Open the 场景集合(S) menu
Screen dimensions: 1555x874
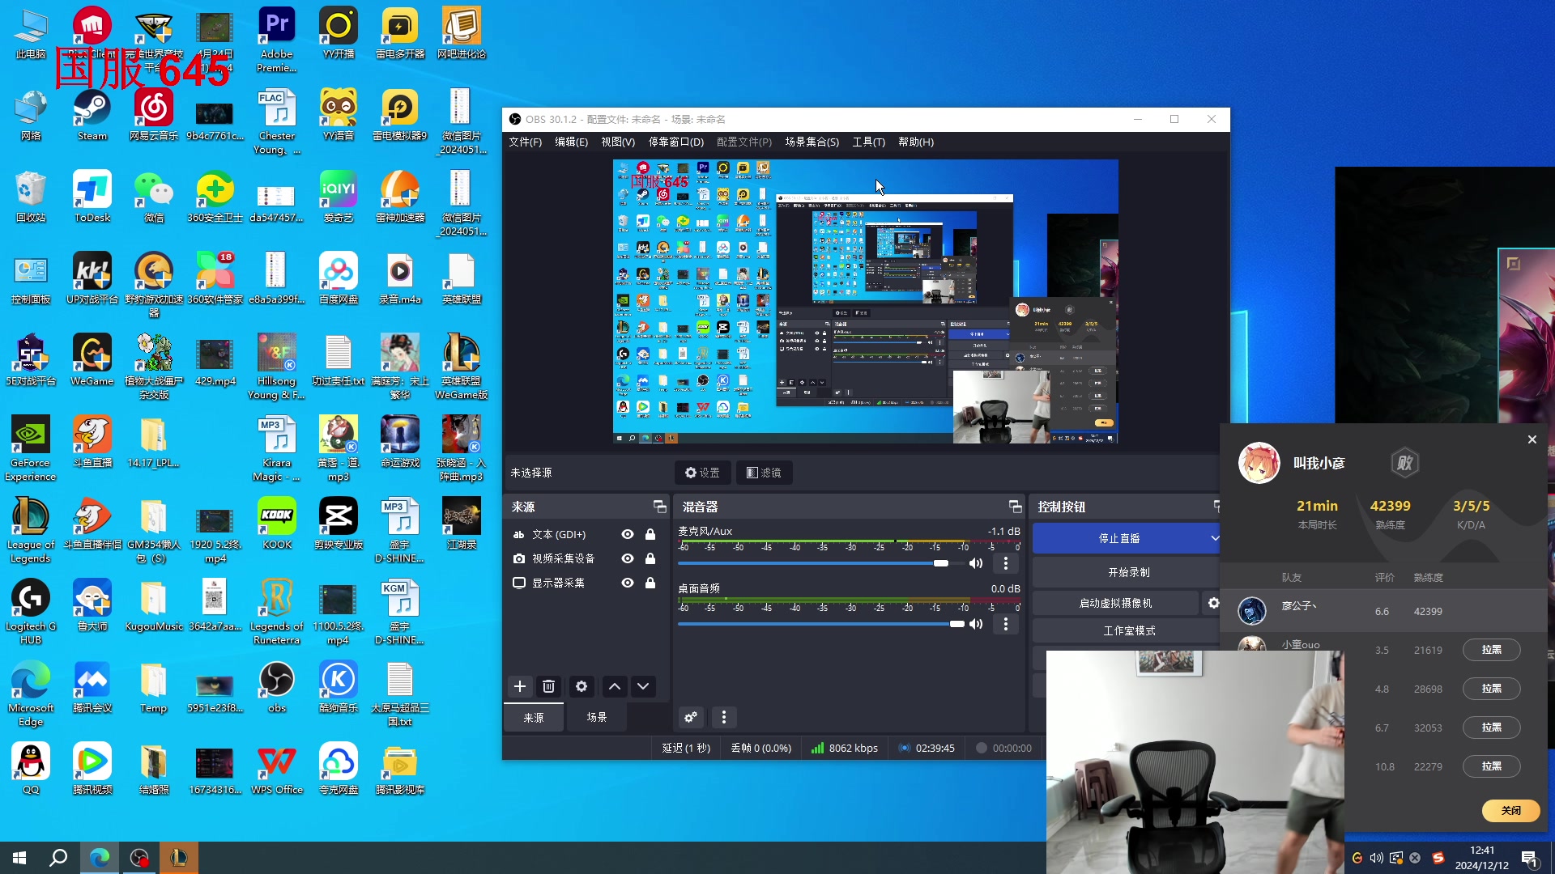click(812, 142)
